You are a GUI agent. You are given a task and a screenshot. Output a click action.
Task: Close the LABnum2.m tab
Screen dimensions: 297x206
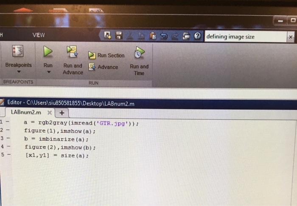(x=50, y=113)
